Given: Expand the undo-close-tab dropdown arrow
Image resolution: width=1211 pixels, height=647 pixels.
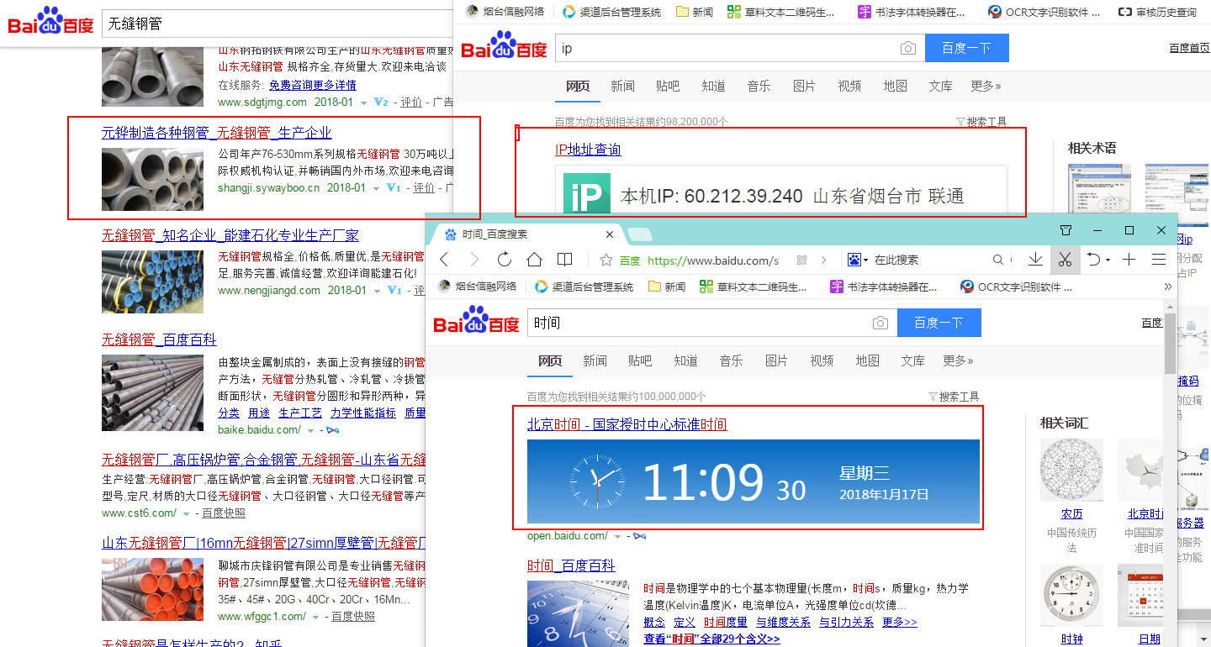Looking at the screenshot, I should coord(1108,260).
